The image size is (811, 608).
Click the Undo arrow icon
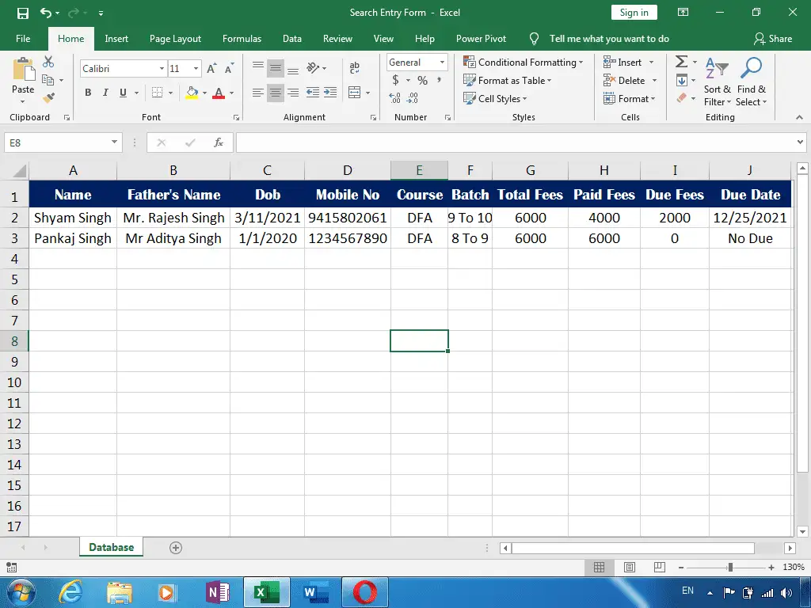click(45, 13)
